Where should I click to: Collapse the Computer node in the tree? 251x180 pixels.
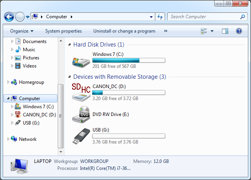8,99
